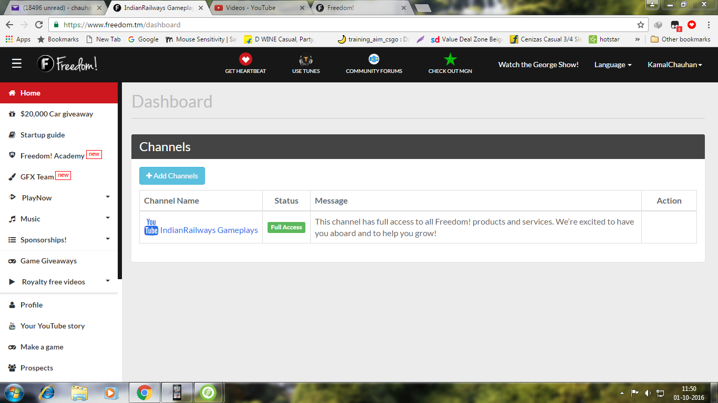Close the Videos - YouTube tab
Screen dimensions: 718x403
tap(301, 8)
